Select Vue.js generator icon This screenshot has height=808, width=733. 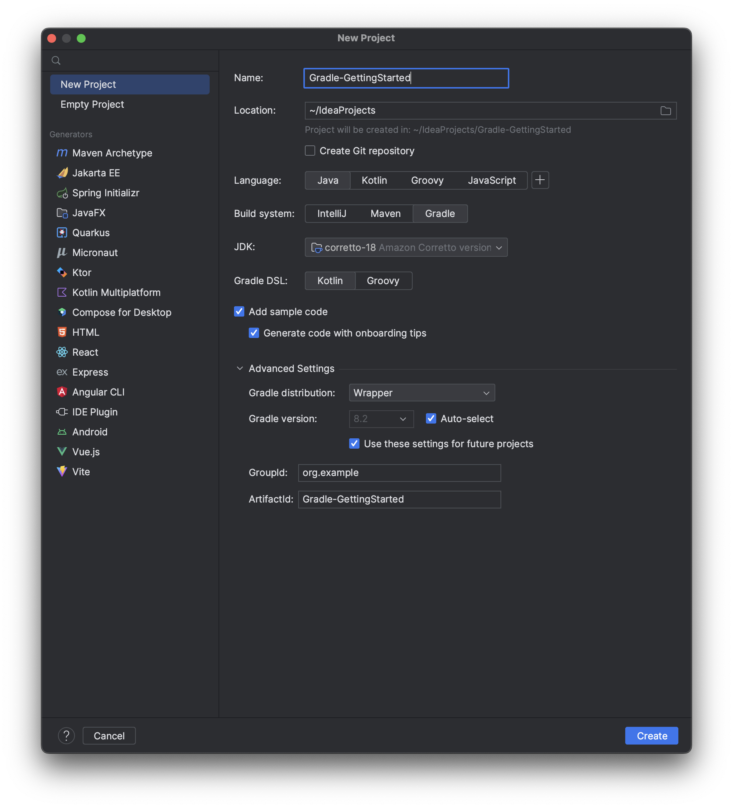point(62,452)
